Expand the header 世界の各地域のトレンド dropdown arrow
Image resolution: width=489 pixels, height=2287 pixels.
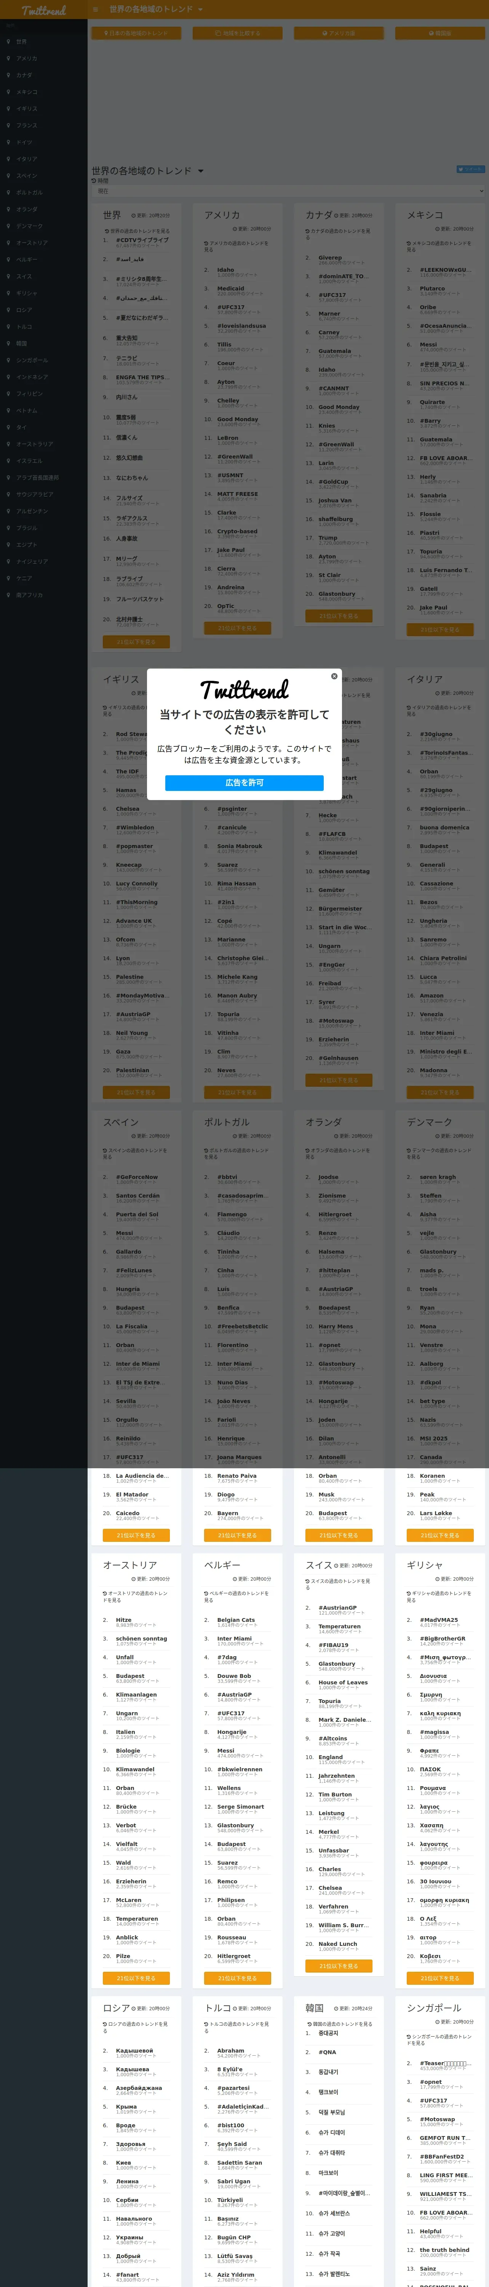[201, 9]
